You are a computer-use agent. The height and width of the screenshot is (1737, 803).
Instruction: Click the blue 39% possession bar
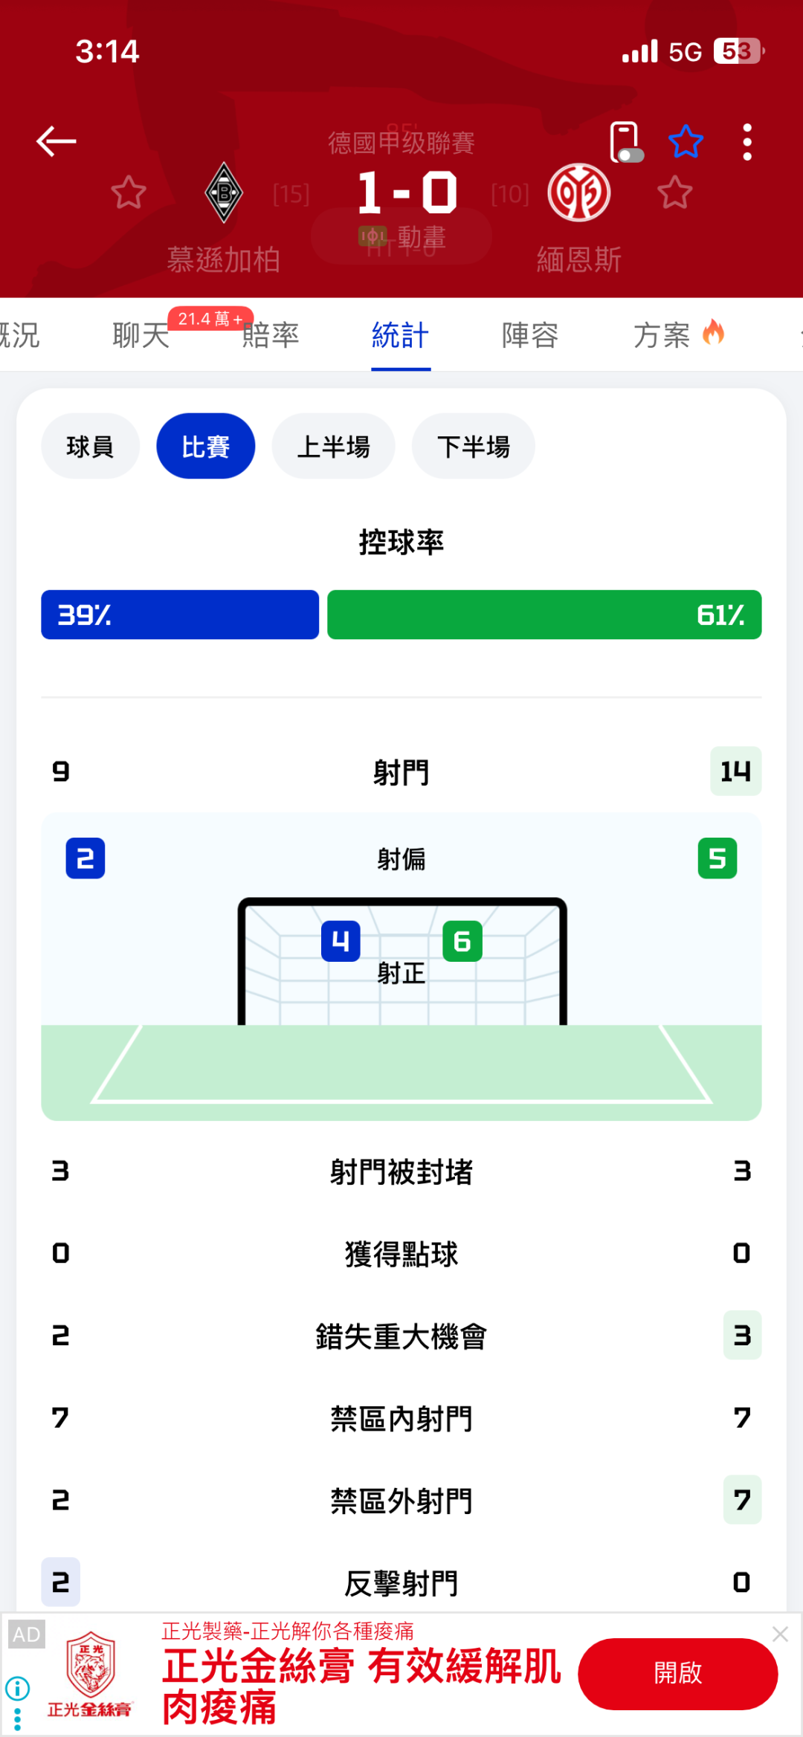[180, 615]
